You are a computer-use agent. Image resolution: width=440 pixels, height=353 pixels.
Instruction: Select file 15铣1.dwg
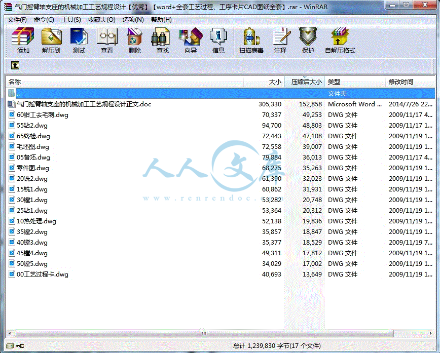(x=32, y=189)
